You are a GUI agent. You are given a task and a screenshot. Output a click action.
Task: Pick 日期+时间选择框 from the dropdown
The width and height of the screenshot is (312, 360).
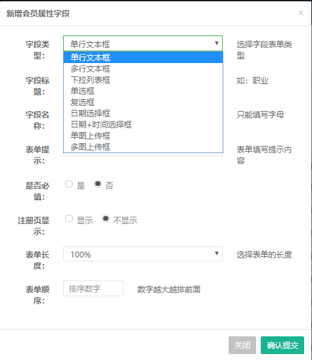pos(143,124)
